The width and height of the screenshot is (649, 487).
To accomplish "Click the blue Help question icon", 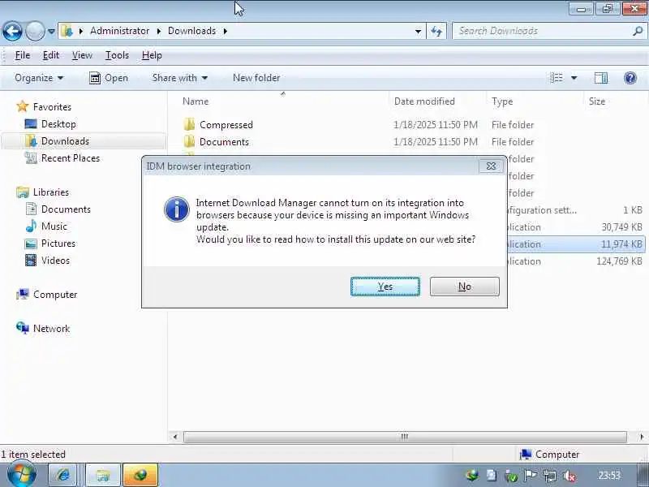I will pyautogui.click(x=630, y=78).
